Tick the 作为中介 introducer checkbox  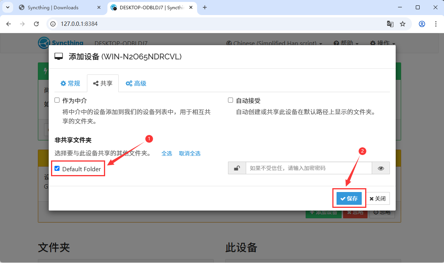[x=57, y=100]
